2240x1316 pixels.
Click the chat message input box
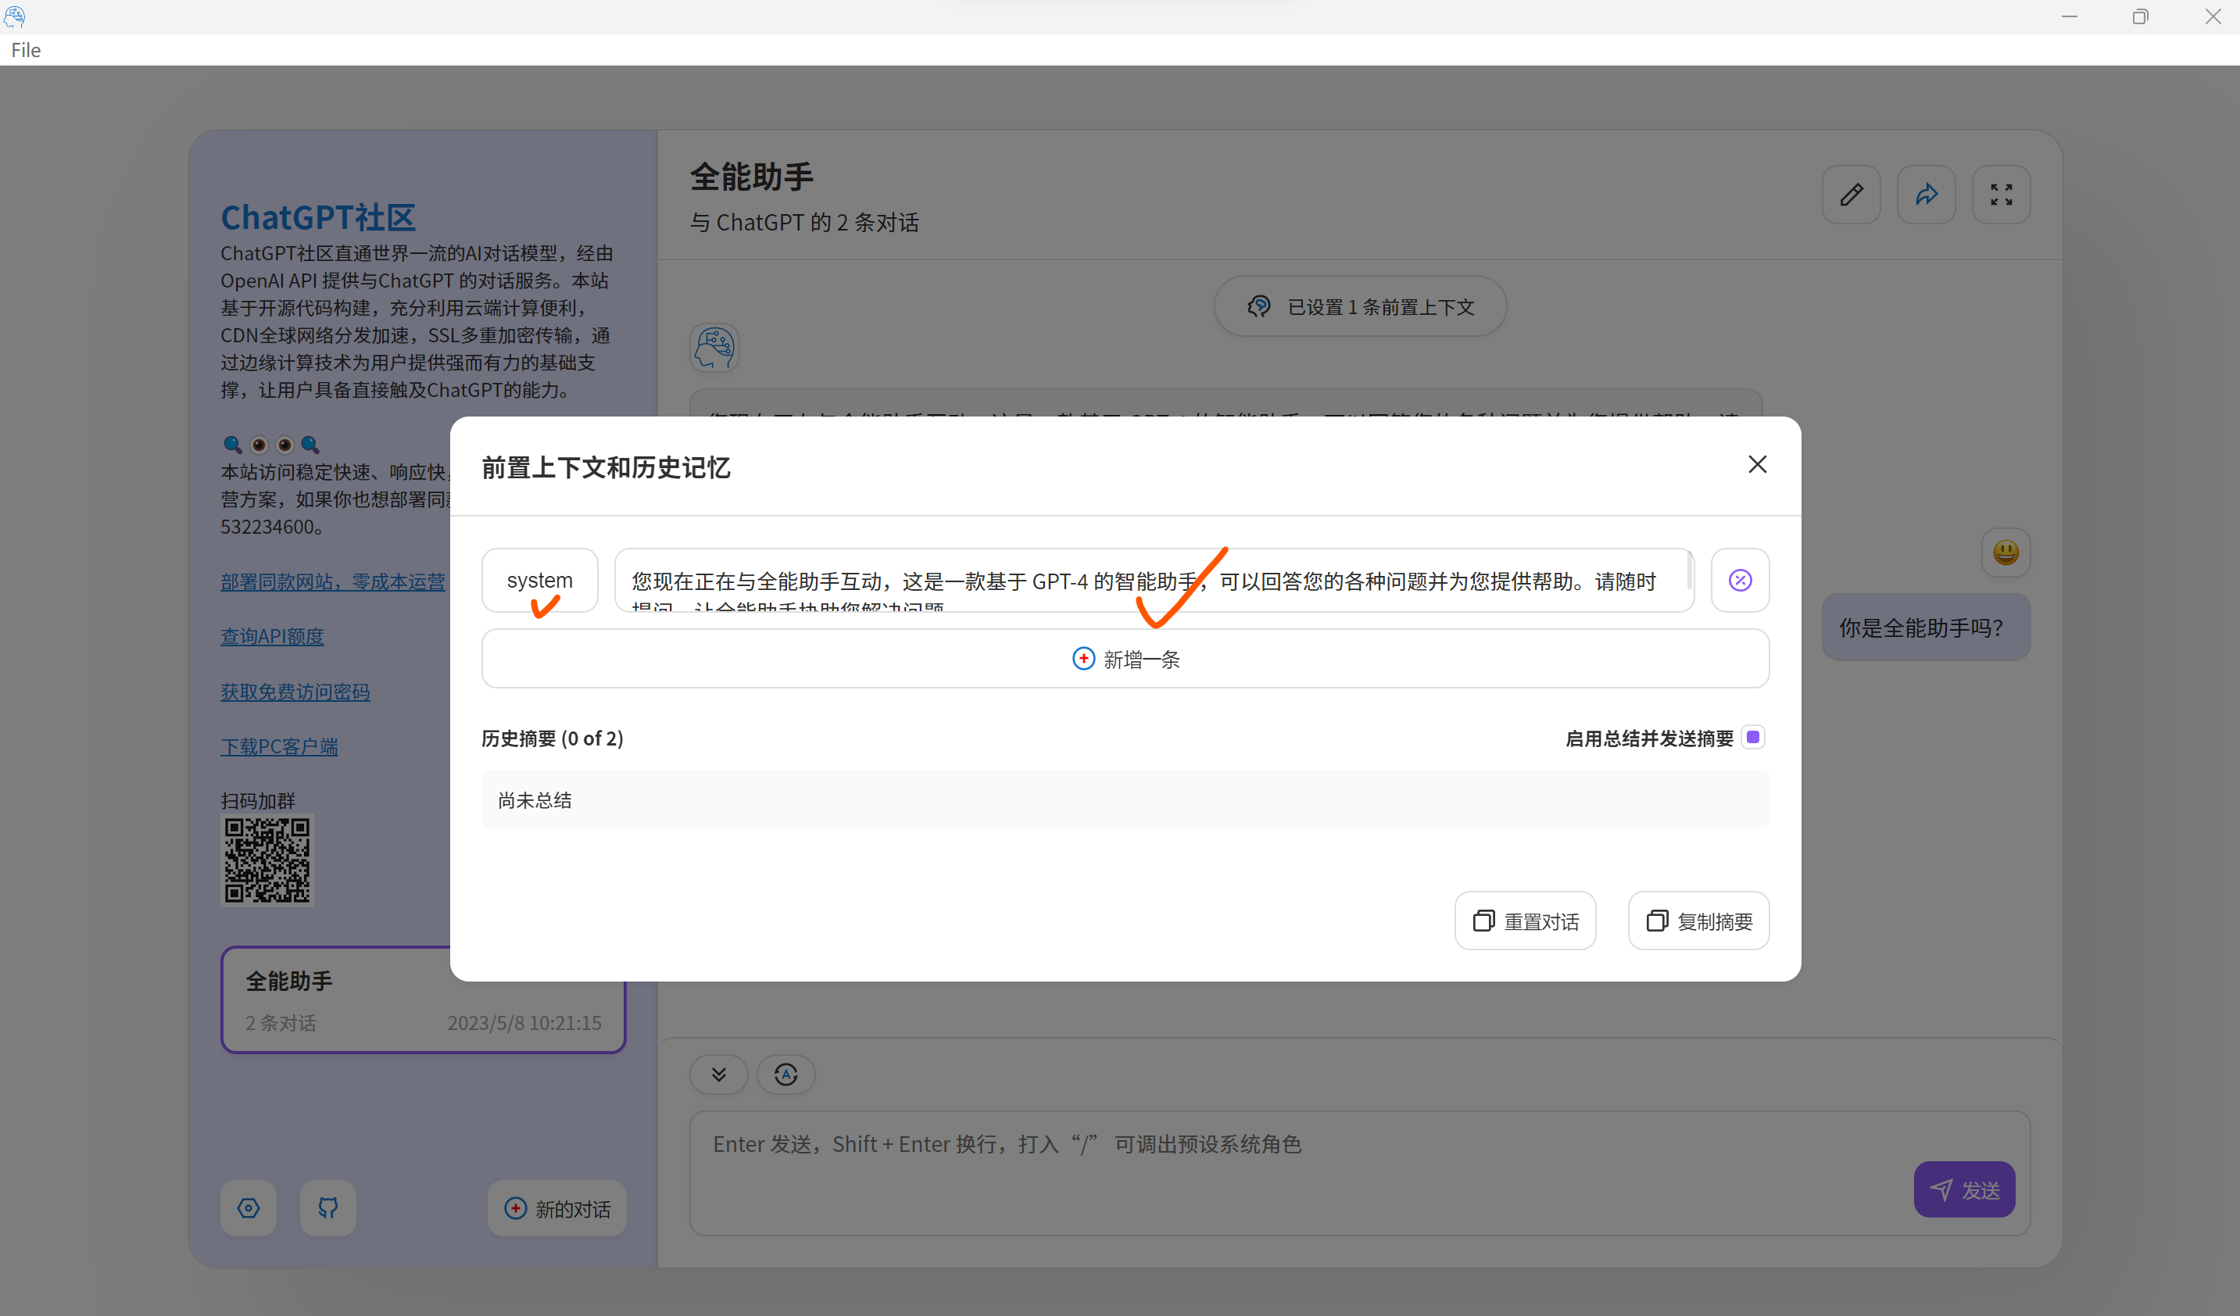(1360, 1173)
